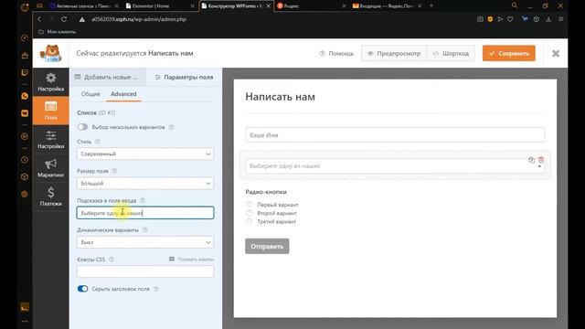585x329 pixels.
Task: Delete the dropdown field via trash icon
Action: point(541,160)
